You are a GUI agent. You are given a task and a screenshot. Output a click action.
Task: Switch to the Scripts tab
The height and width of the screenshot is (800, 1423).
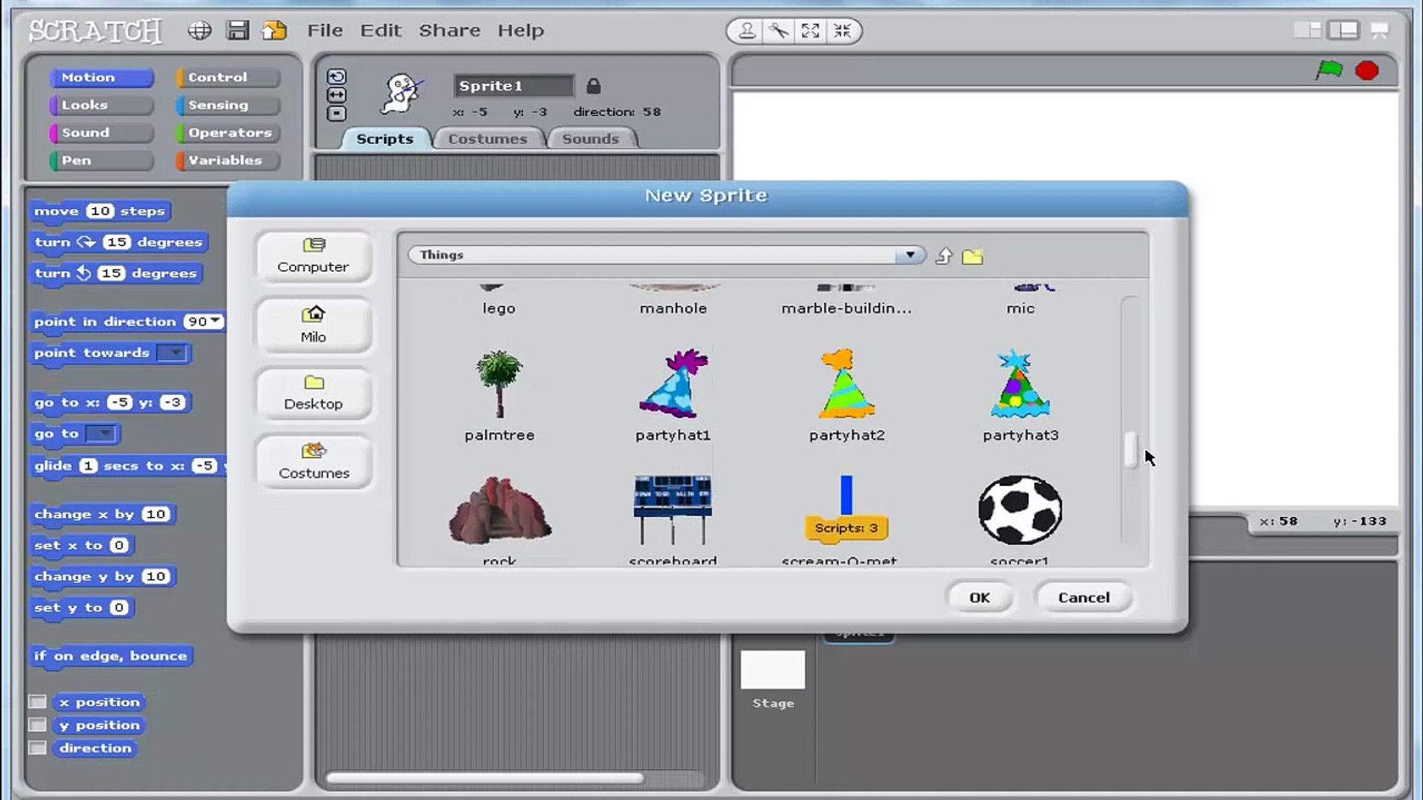[x=385, y=139]
